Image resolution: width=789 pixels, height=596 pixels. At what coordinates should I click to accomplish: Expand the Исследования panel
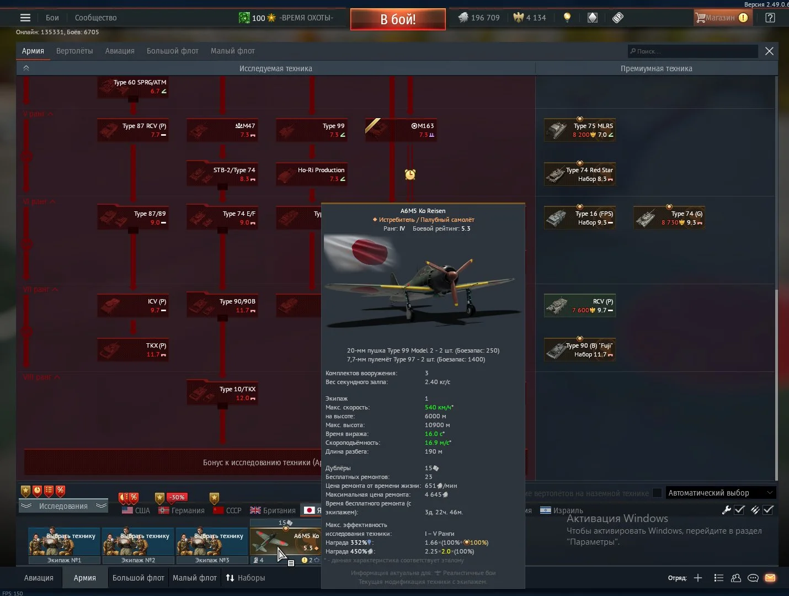pyautogui.click(x=63, y=506)
